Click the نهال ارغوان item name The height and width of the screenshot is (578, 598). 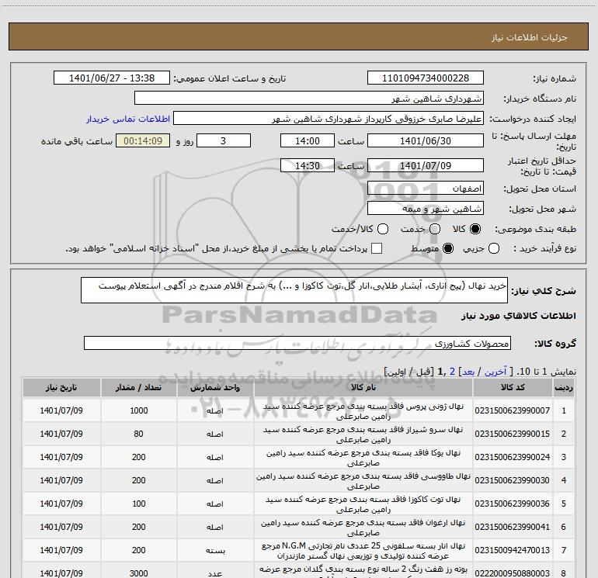tap(363, 528)
